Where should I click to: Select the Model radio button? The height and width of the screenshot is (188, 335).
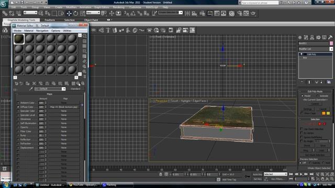(302, 96)
